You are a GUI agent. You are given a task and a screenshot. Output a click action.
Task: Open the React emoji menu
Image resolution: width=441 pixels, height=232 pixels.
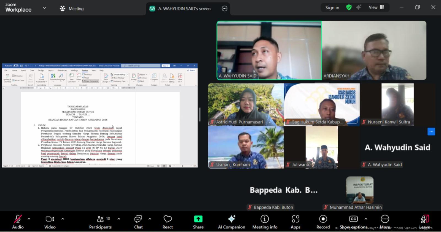coord(168,222)
